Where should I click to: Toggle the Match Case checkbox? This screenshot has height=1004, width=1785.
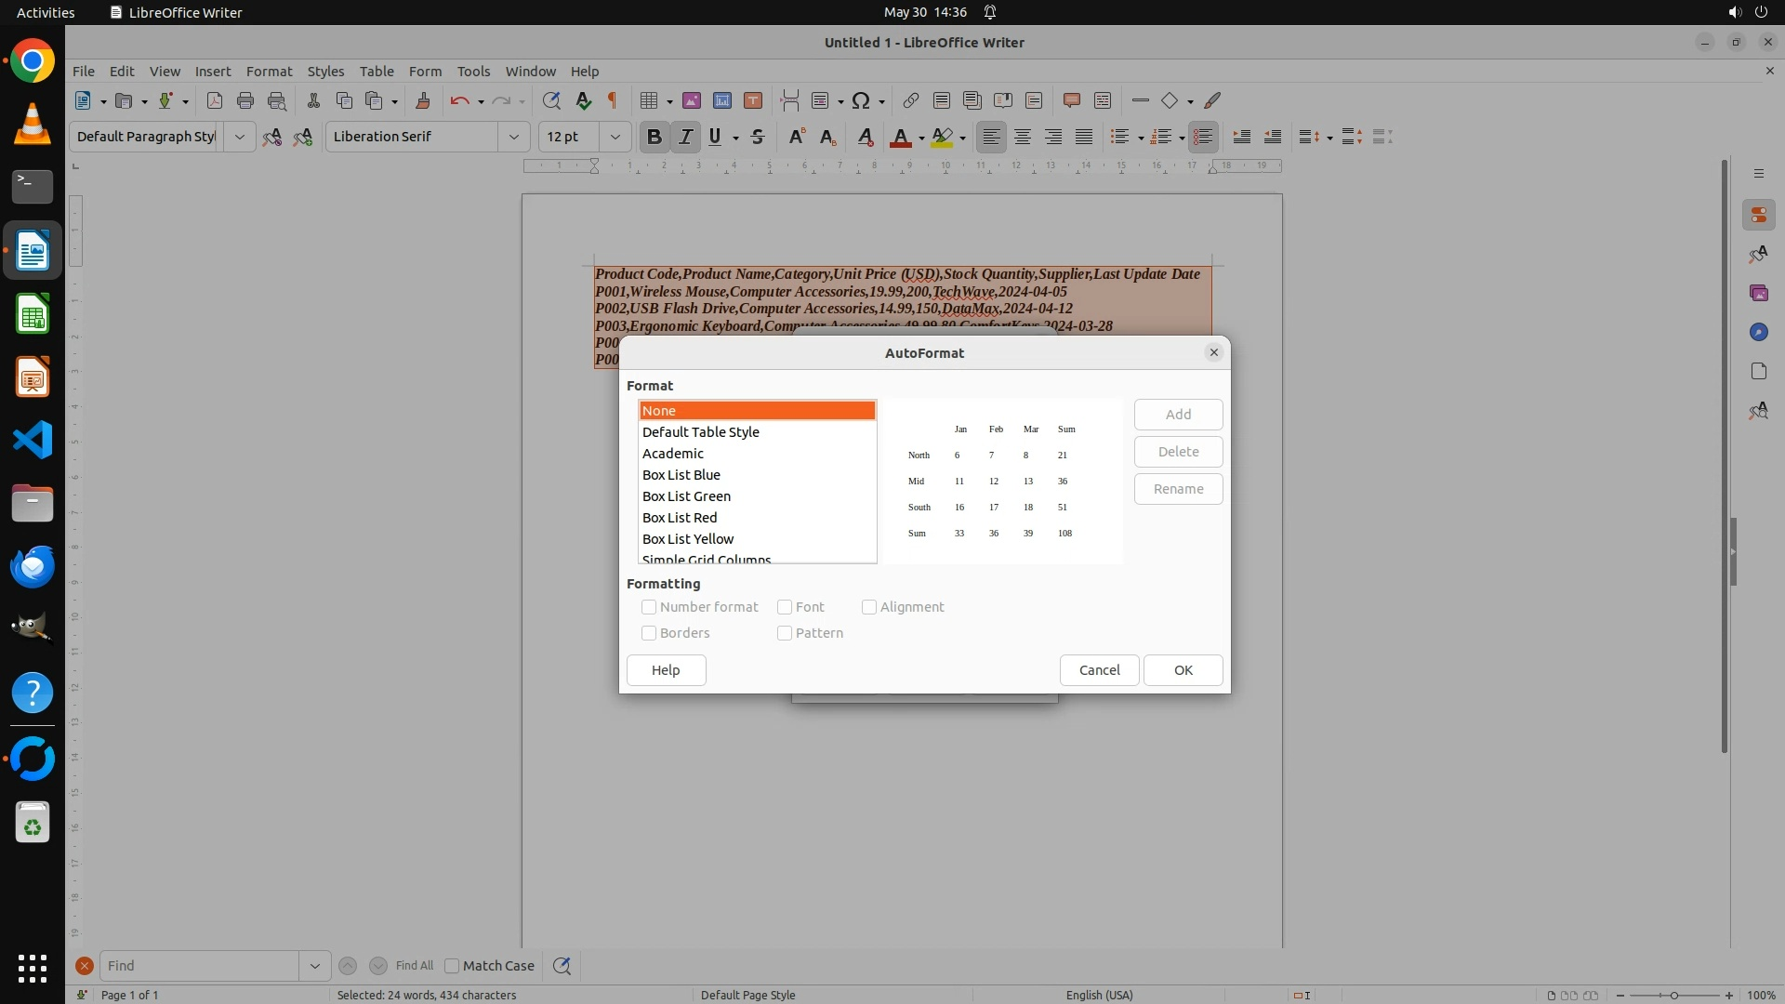(452, 966)
